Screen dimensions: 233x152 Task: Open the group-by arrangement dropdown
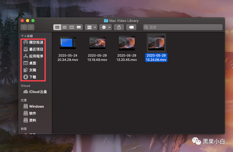[91, 27]
